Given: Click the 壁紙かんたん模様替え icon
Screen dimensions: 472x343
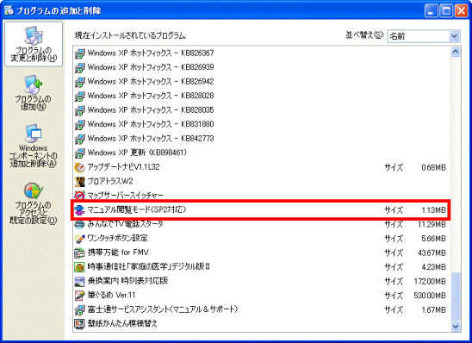Looking at the screenshot, I should click(79, 324).
